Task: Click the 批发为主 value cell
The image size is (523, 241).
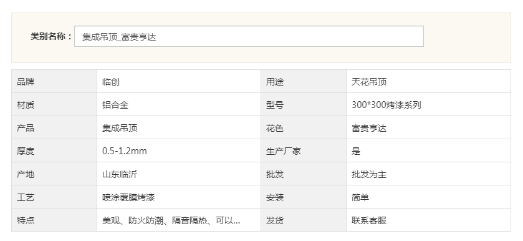Action: 429,174
